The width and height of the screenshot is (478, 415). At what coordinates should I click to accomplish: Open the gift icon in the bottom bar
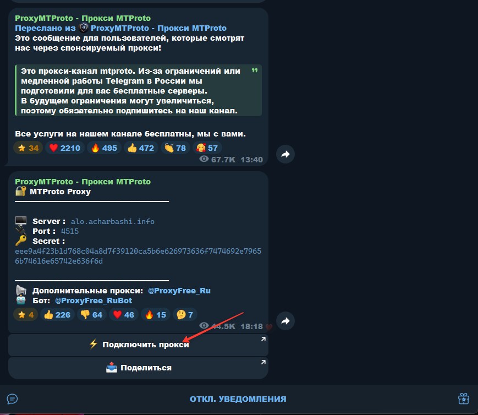[x=463, y=399]
